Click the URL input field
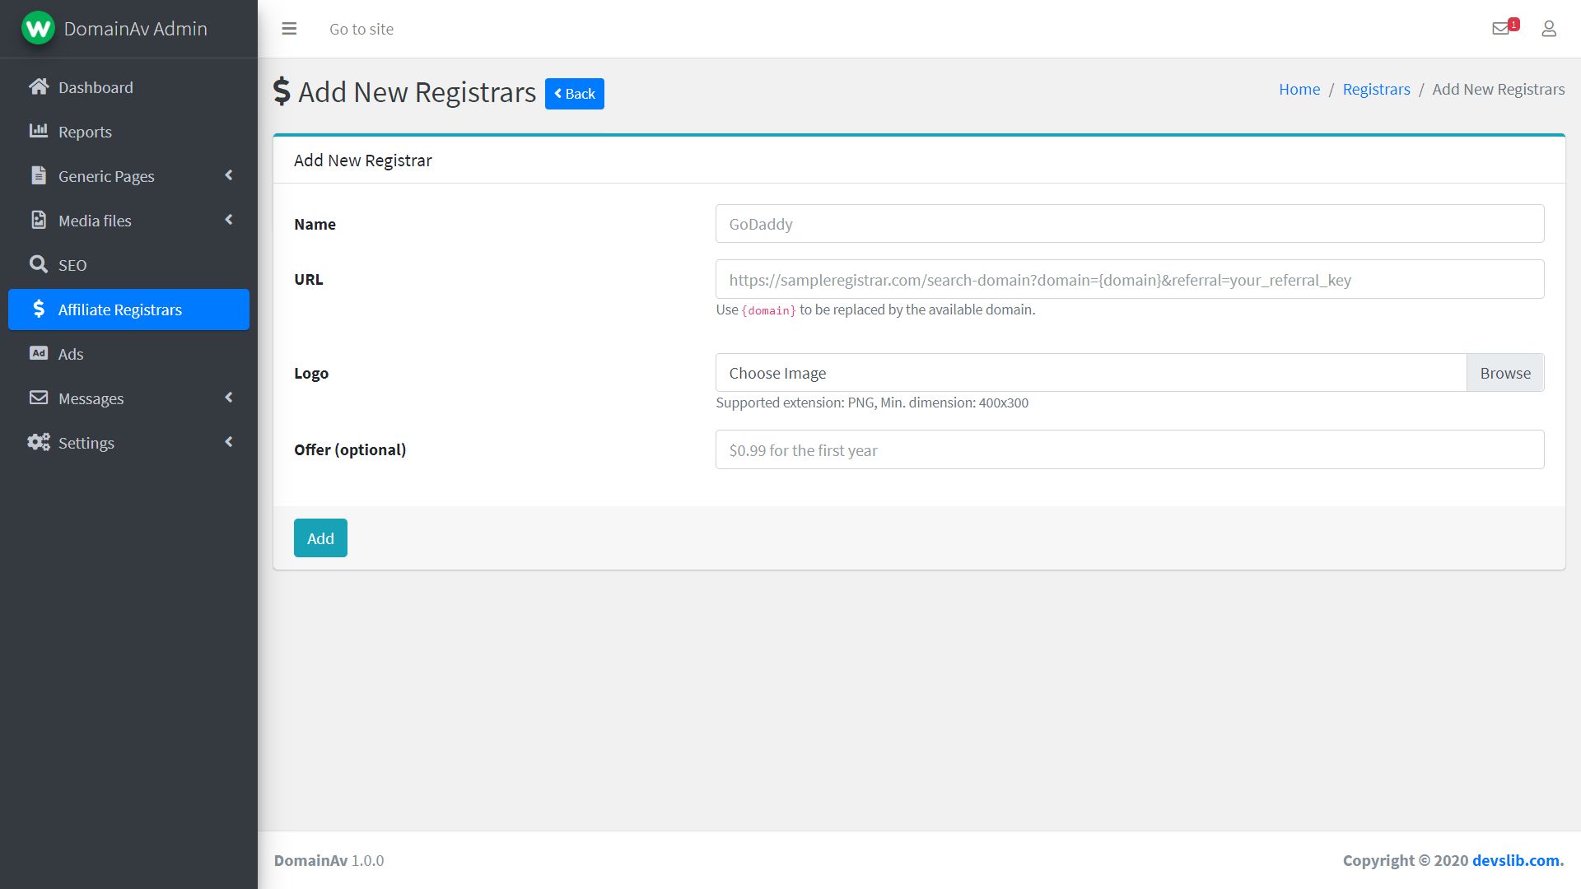 pos(1129,279)
